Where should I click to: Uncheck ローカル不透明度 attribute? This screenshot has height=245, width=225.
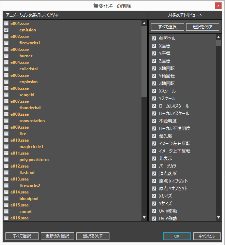click(154, 128)
